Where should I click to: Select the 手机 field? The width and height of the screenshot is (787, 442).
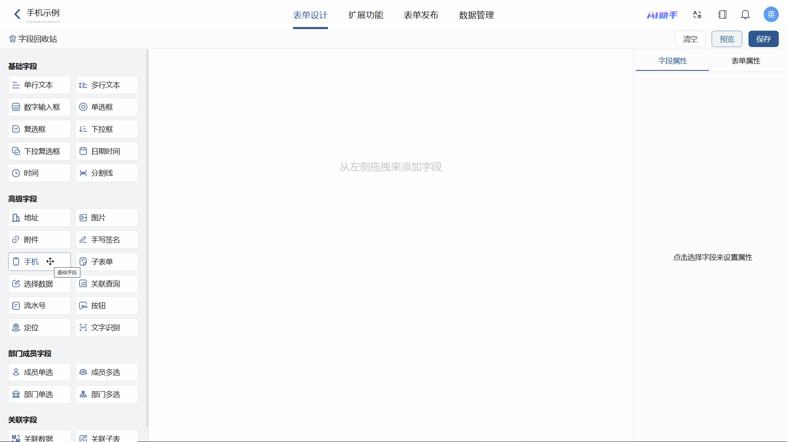pos(39,262)
